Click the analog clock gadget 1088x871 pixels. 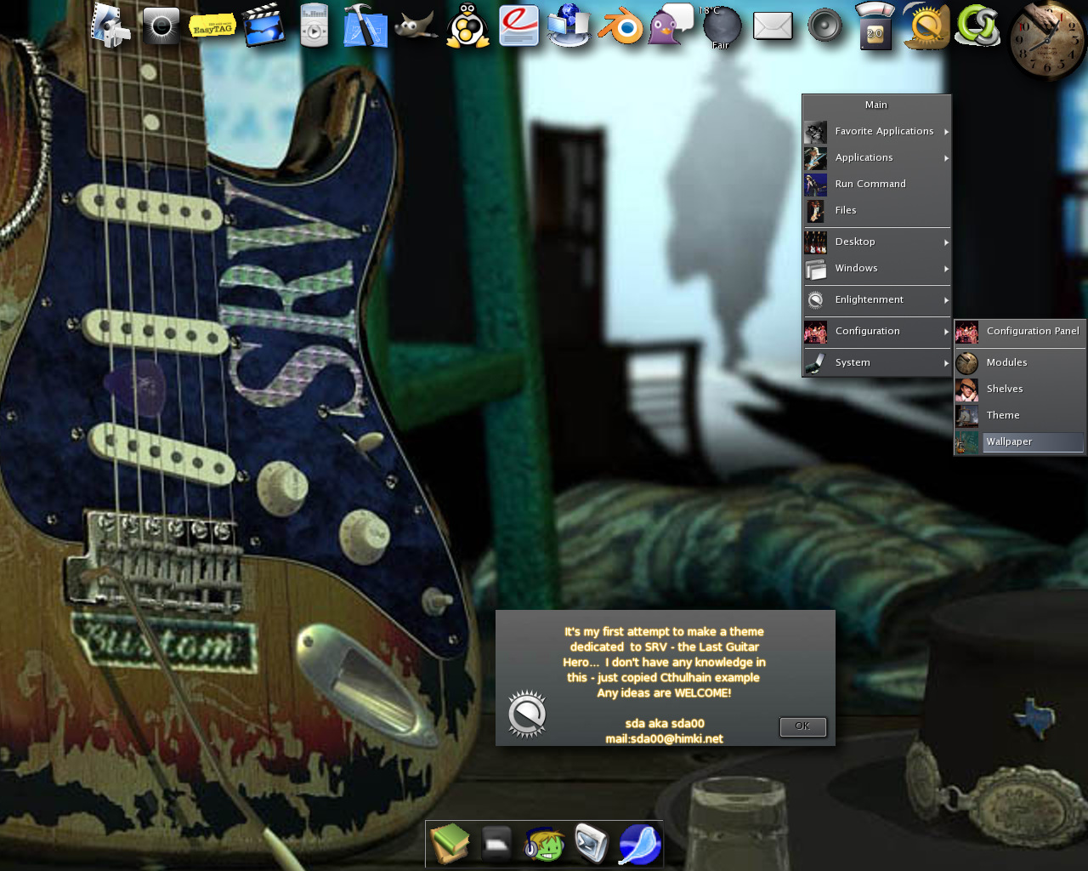(1047, 40)
